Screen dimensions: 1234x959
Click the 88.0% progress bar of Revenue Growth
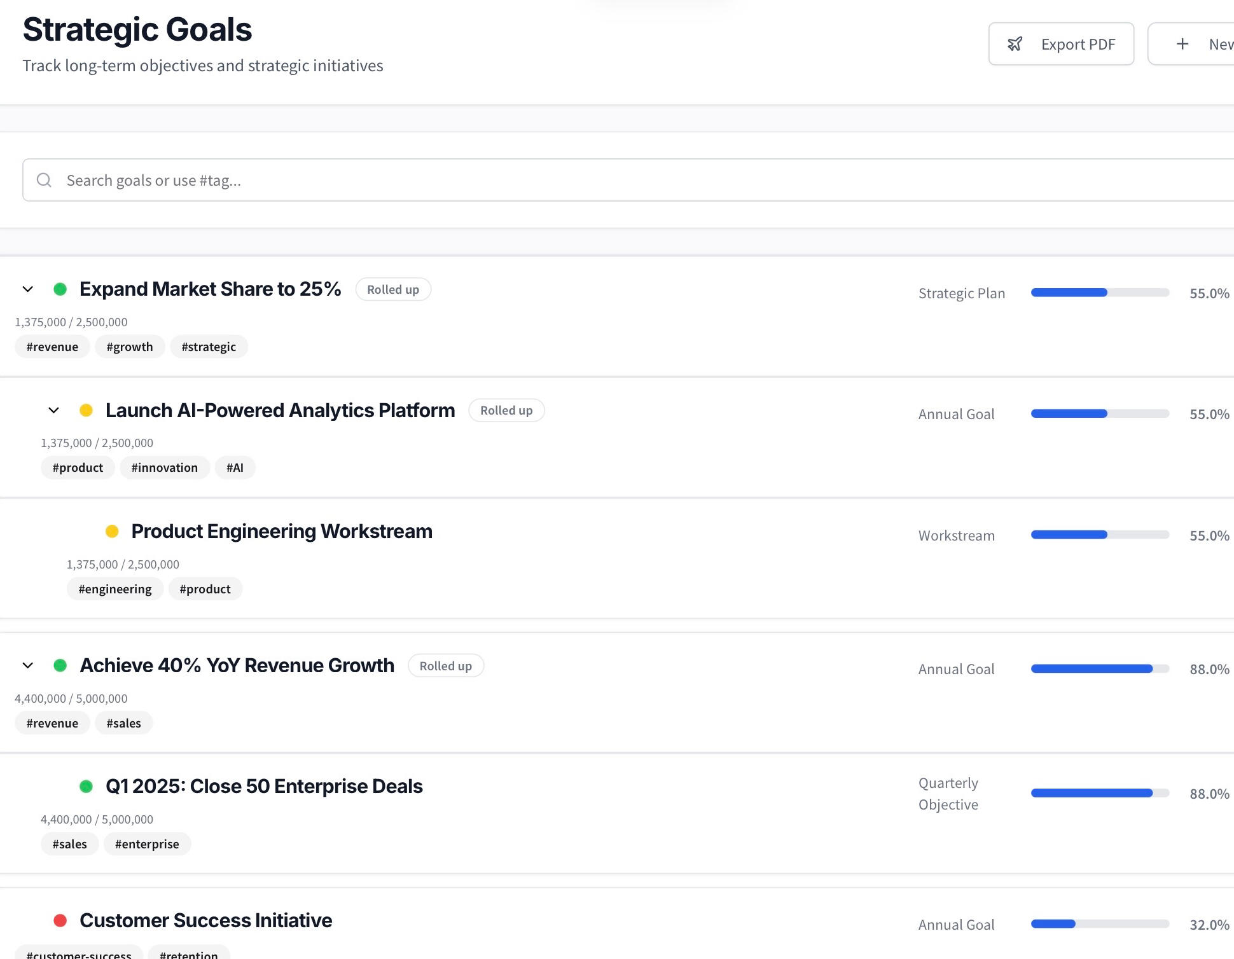1100,668
